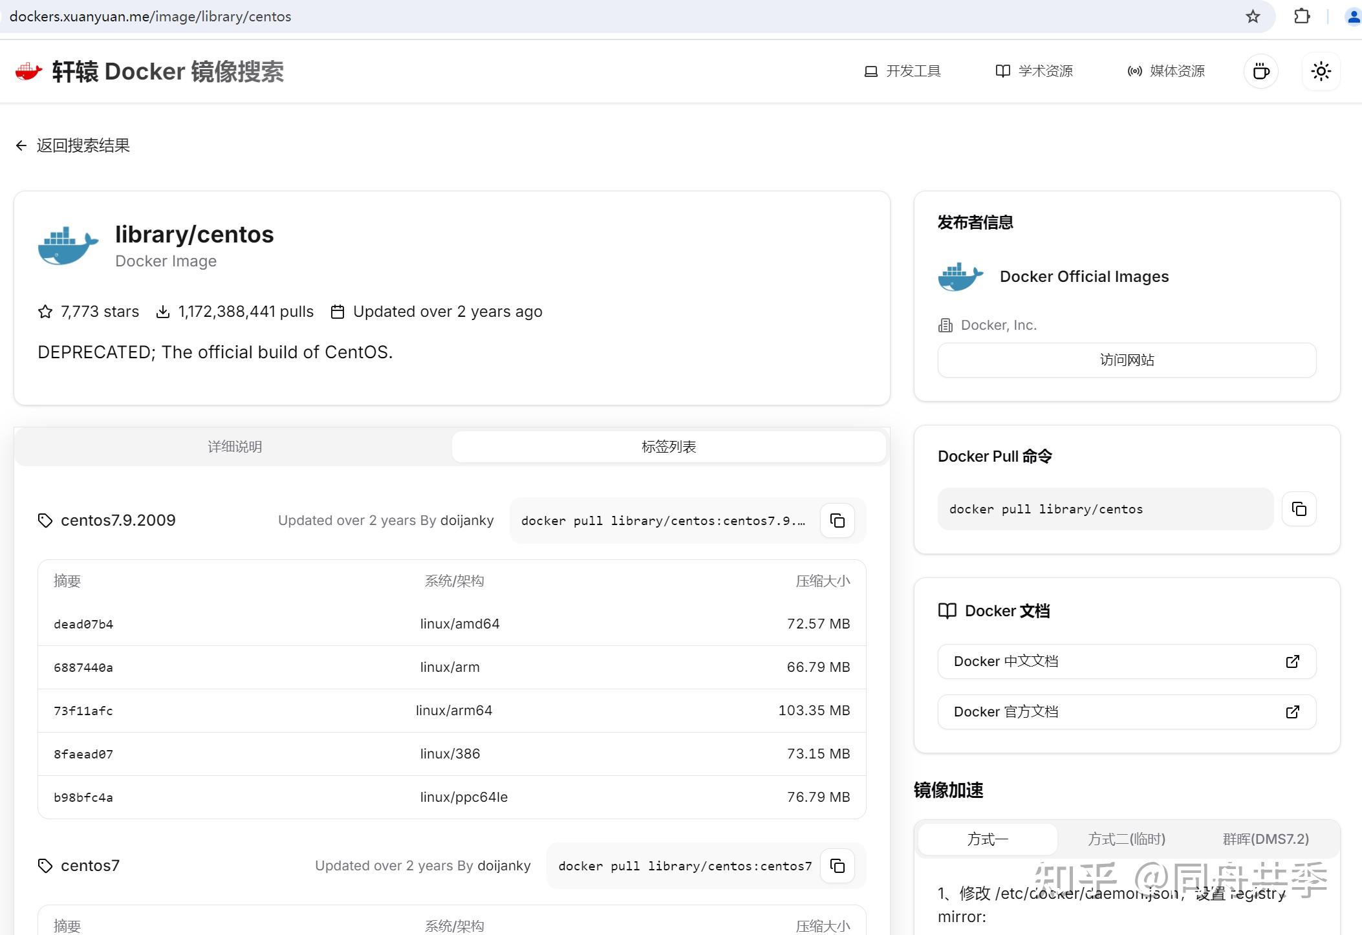Open the 开发工具 section via its monitor icon
This screenshot has height=935, width=1362.
[870, 71]
